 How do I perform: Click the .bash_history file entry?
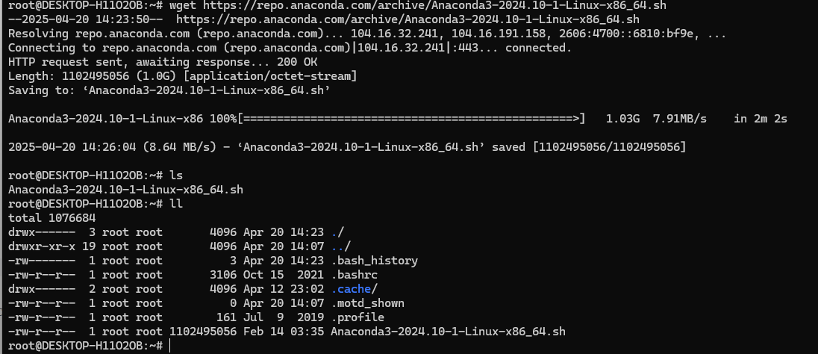coord(374,260)
